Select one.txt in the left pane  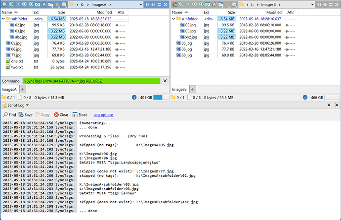tap(17, 61)
